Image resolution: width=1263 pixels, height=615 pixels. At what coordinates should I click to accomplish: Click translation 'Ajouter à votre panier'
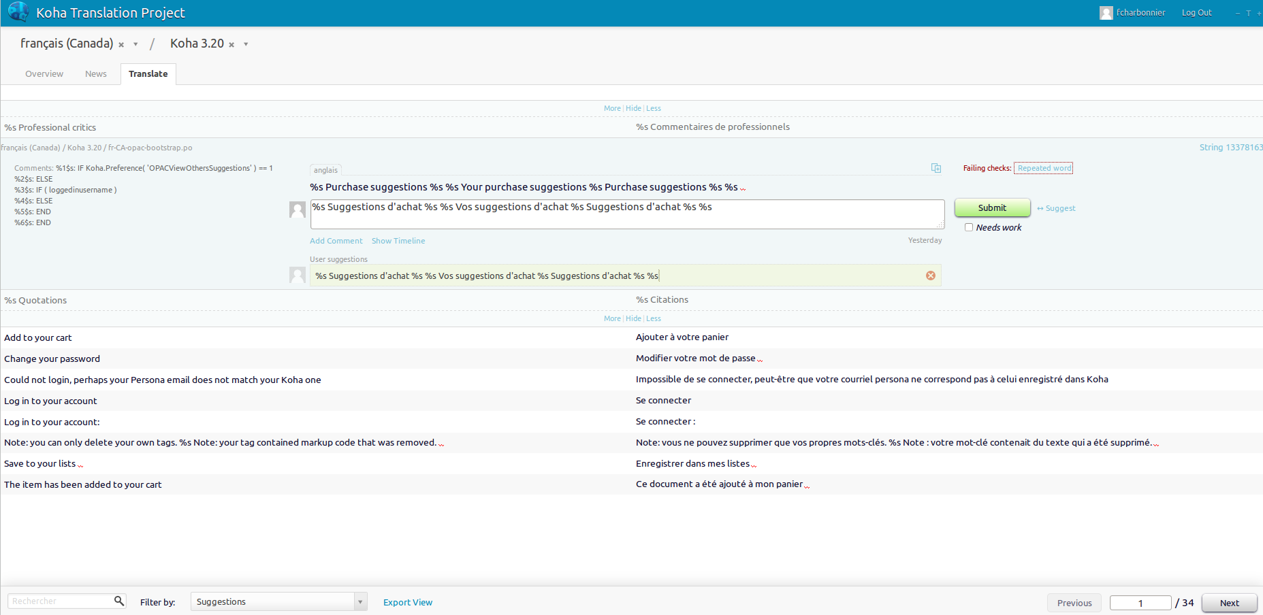(682, 337)
